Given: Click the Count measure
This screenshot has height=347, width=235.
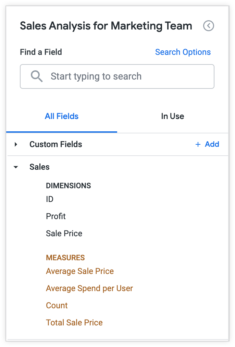Looking at the screenshot, I should click(x=57, y=306).
